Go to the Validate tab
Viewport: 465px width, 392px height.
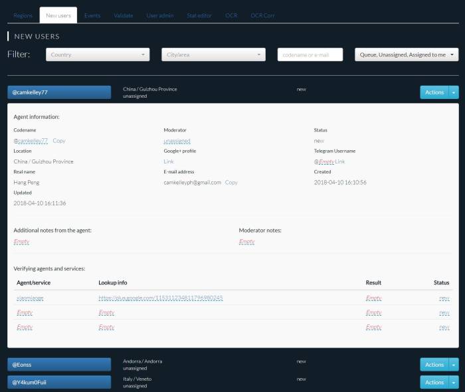(x=124, y=15)
